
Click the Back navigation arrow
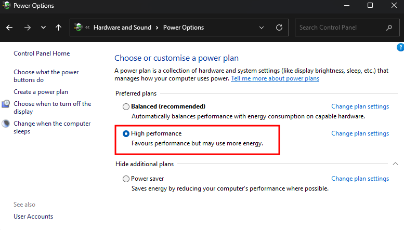pyautogui.click(x=10, y=28)
